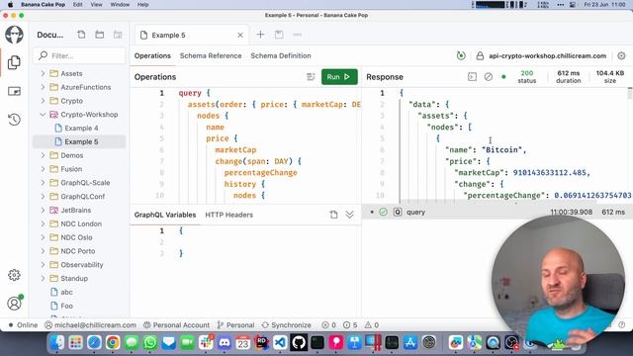Open the tab overflow more options
This screenshot has width=633, height=356.
(x=297, y=35)
